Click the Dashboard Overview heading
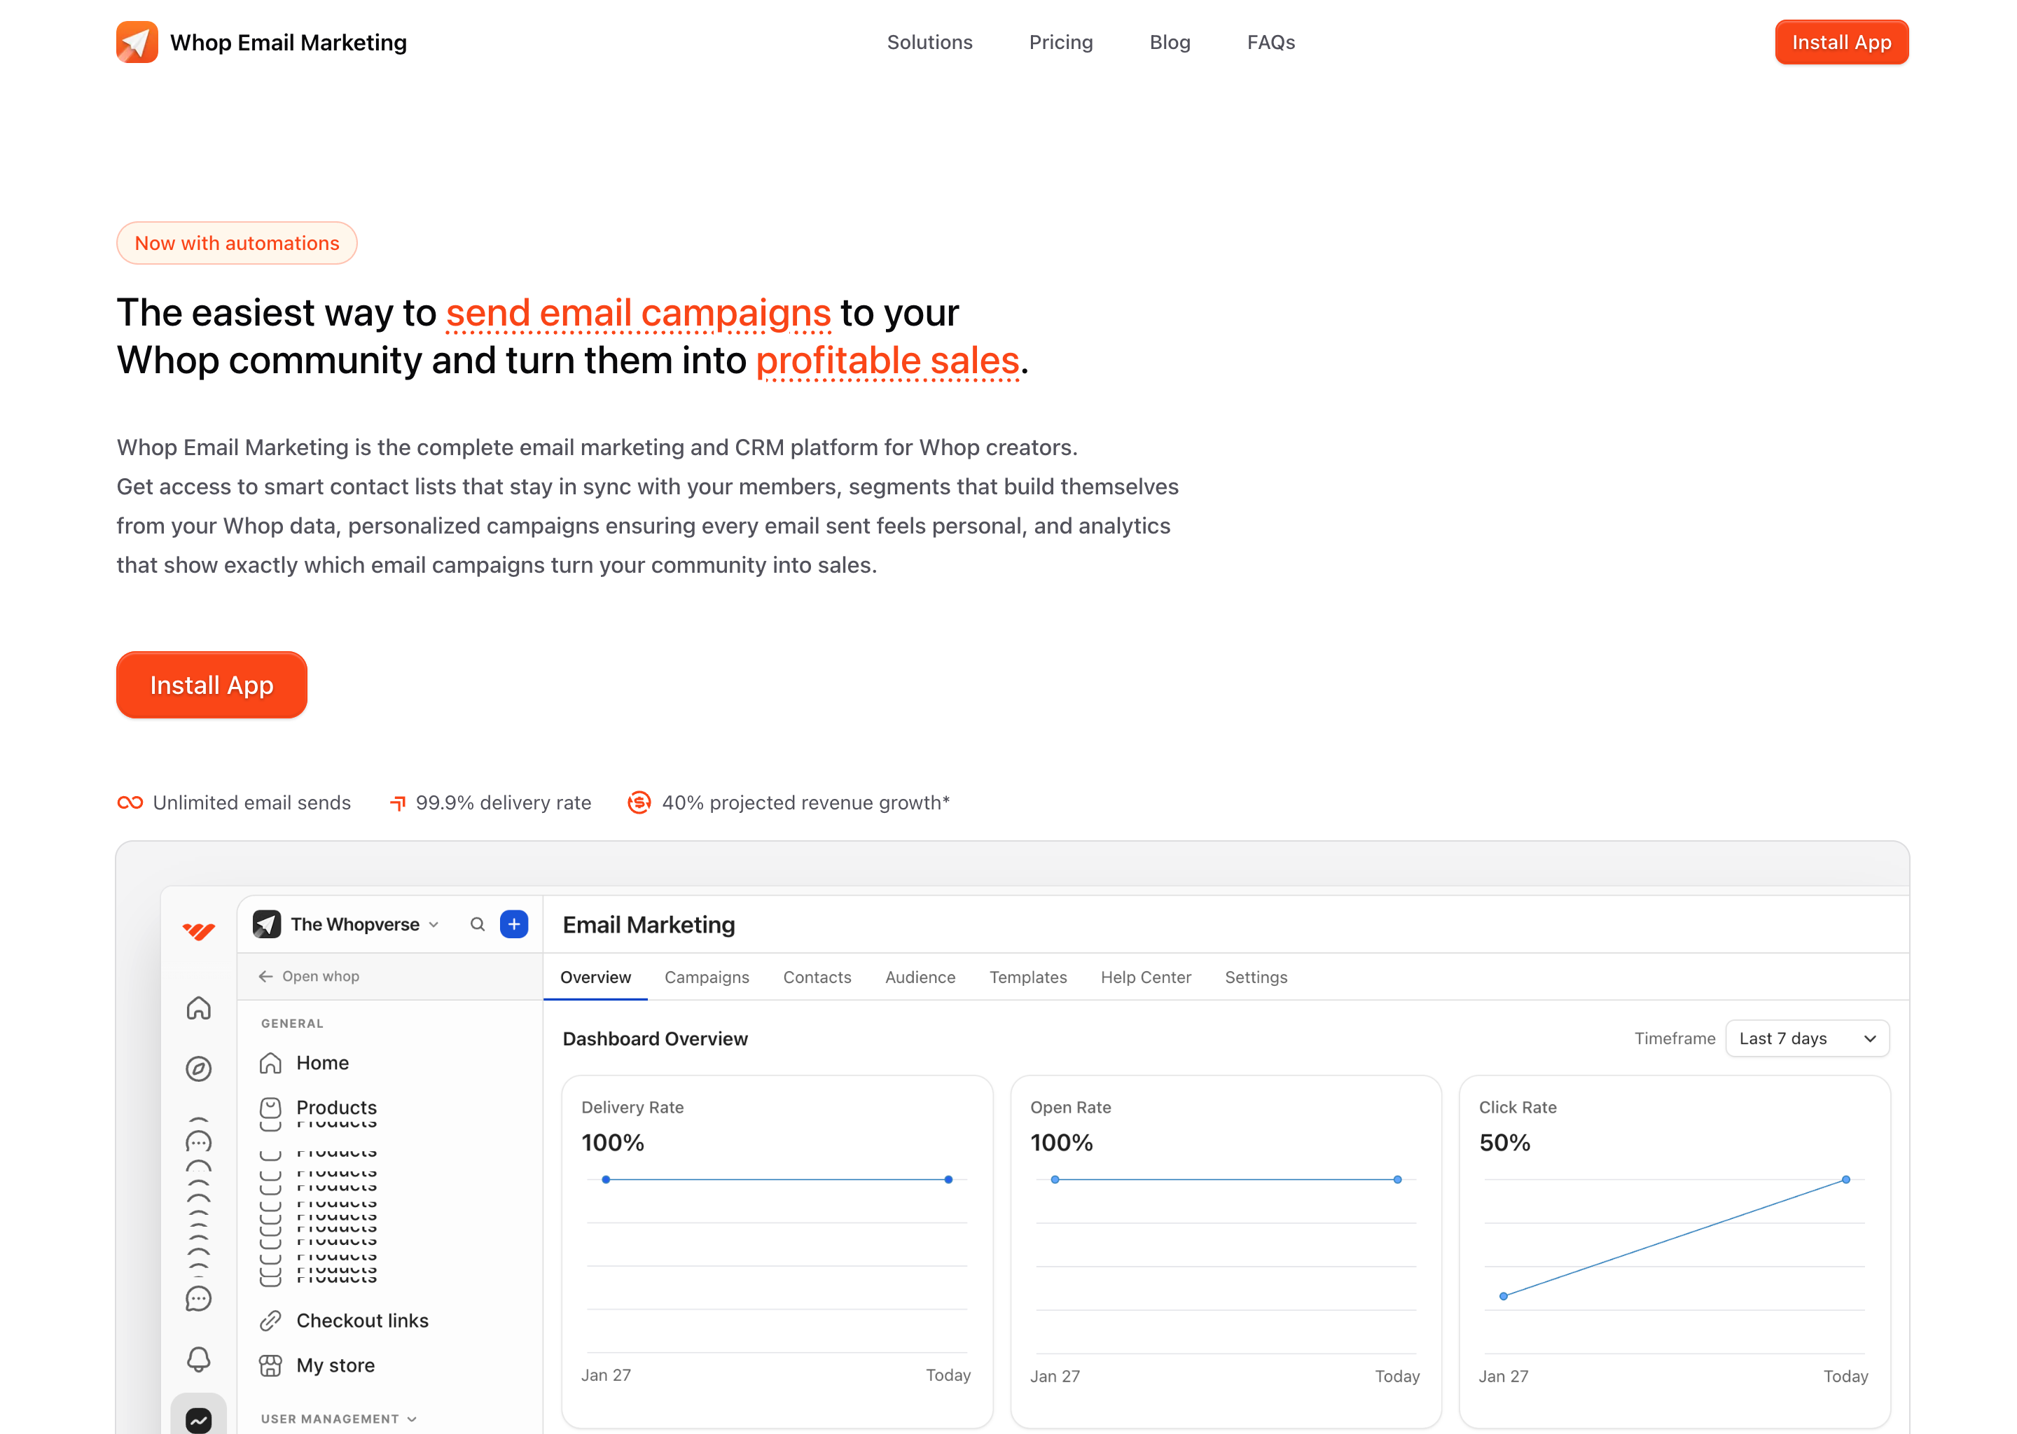This screenshot has height=1434, width=2017. [x=654, y=1039]
